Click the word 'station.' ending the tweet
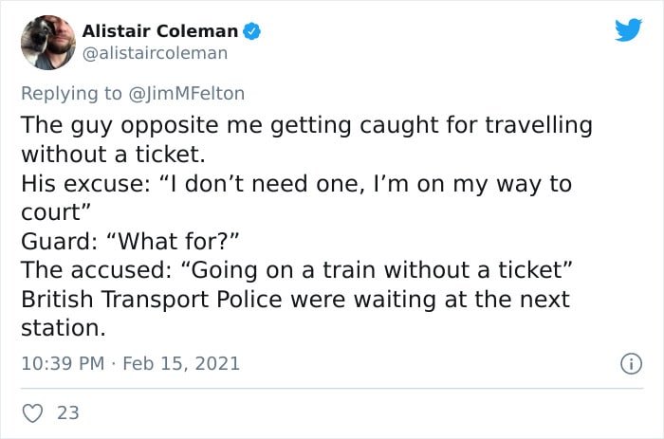The image size is (664, 439). tap(64, 328)
